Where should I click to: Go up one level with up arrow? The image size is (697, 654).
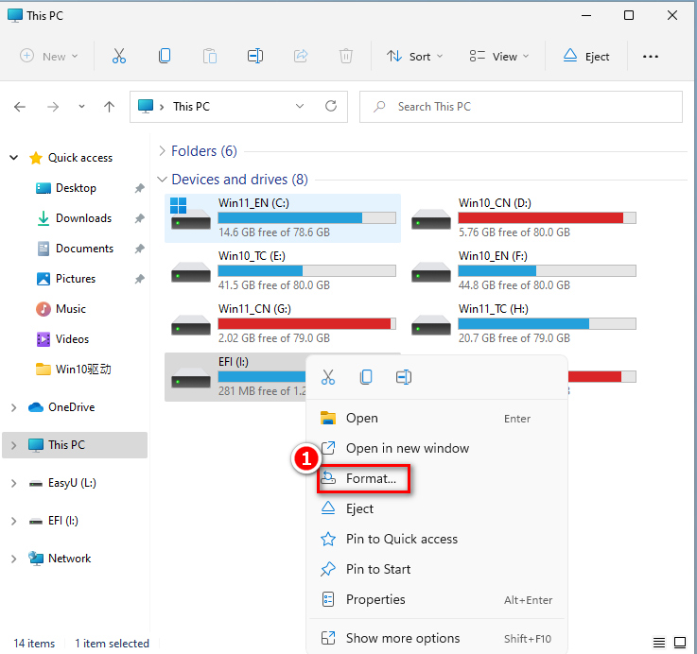click(110, 107)
